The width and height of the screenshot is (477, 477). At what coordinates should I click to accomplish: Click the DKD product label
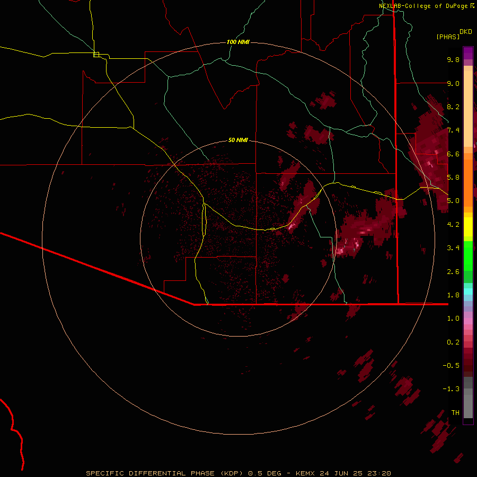pyautogui.click(x=466, y=32)
